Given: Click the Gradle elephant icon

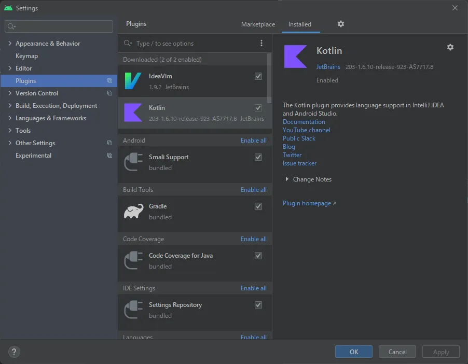Looking at the screenshot, I should 133,212.
